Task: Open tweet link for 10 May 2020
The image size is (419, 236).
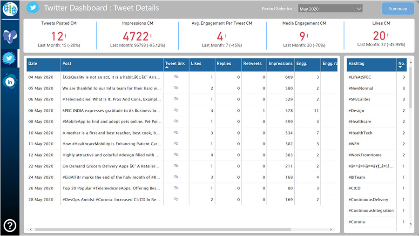Action: (176, 133)
